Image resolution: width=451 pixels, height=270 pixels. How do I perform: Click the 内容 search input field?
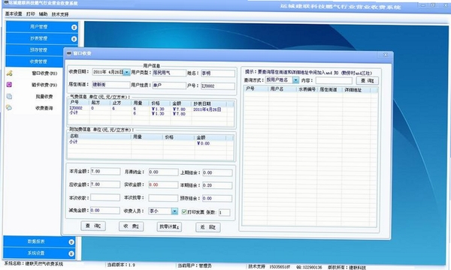point(334,80)
